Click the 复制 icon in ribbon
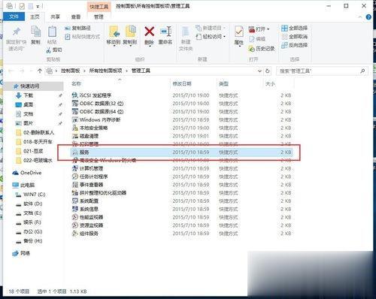Viewport: 376px width, 299px height. point(35,32)
